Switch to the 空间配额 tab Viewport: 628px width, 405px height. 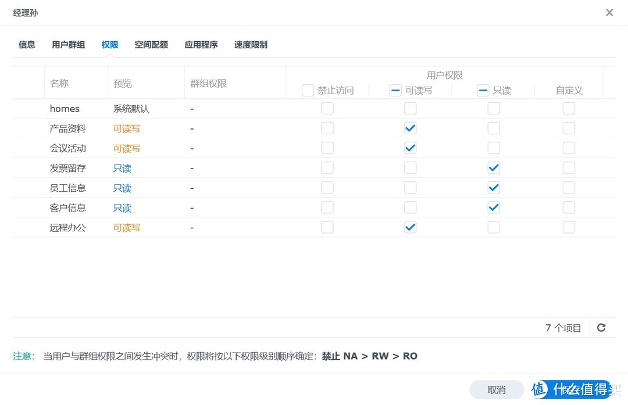(151, 44)
